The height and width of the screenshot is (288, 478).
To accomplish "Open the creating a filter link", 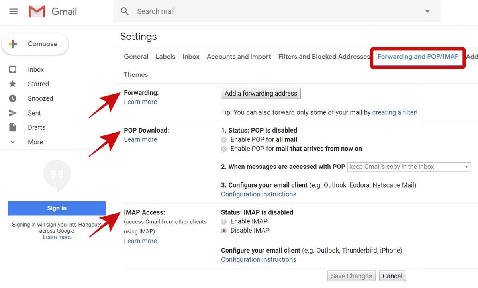I will [x=395, y=112].
